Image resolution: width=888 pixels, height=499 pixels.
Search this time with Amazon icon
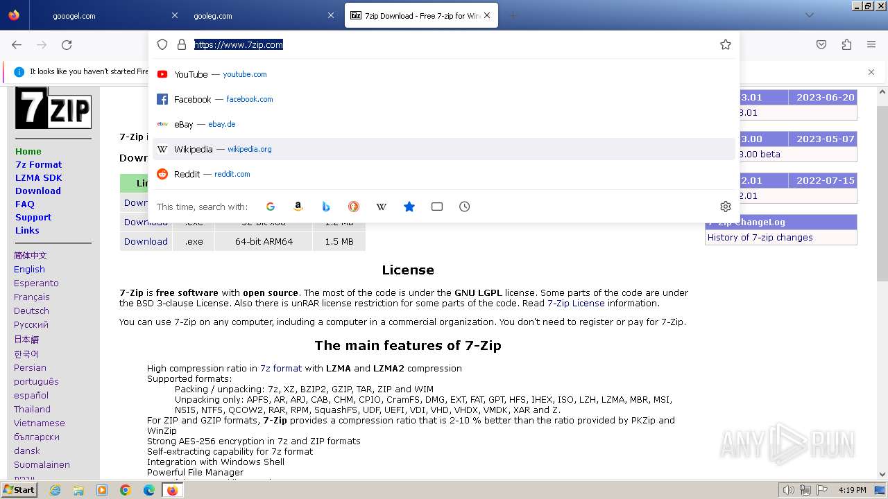pos(298,207)
